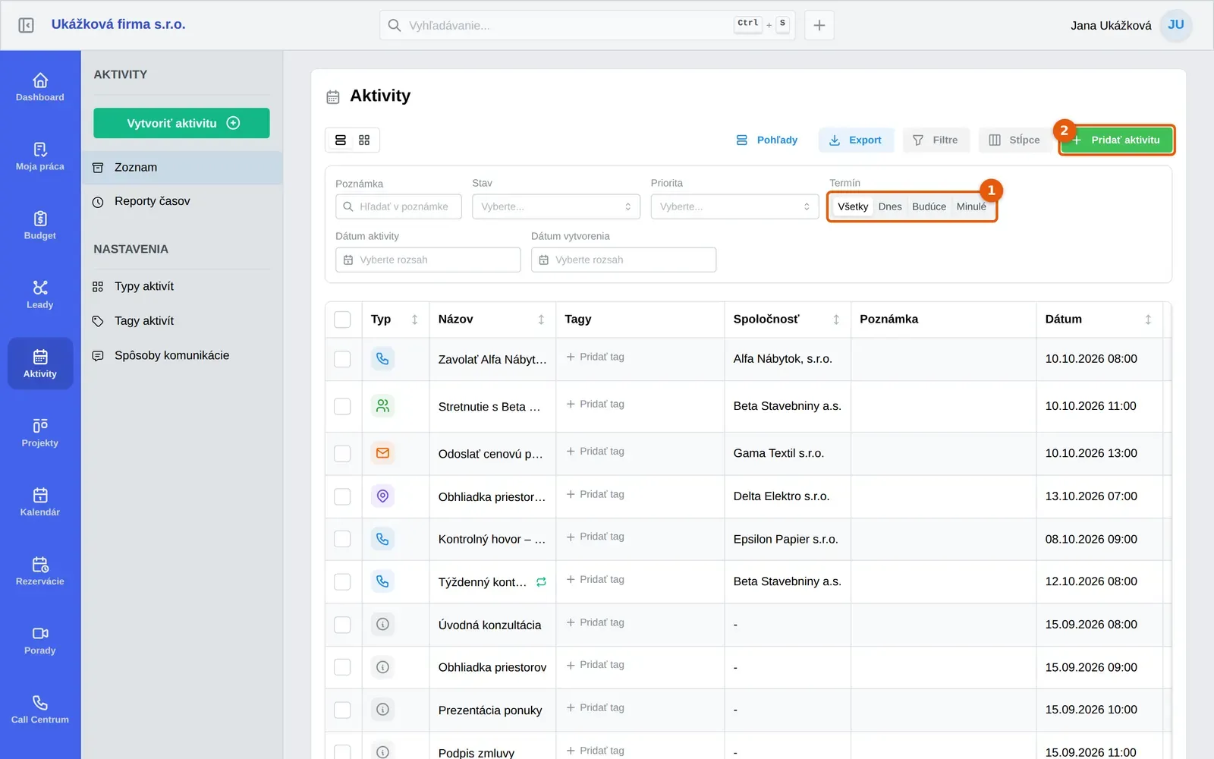Open the Rezervácie module
The image size is (1214, 759).
click(40, 571)
